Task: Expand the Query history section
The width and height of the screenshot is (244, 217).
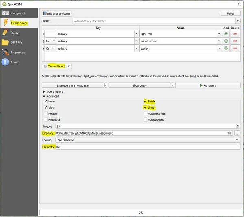Action: tap(44, 92)
